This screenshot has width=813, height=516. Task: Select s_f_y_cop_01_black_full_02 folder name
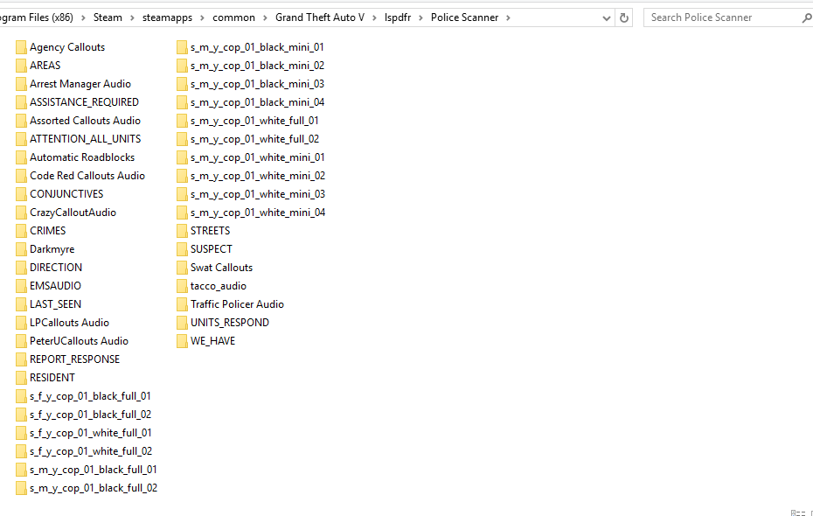pos(91,415)
